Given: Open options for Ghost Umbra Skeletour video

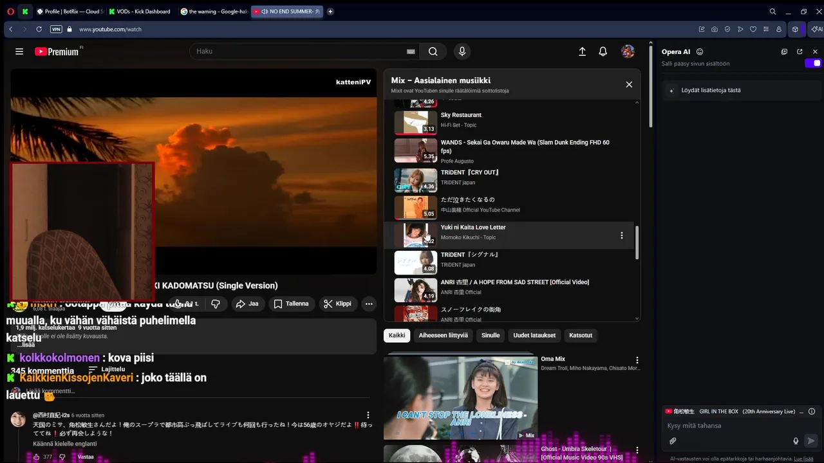Looking at the screenshot, I should pyautogui.click(x=637, y=450).
